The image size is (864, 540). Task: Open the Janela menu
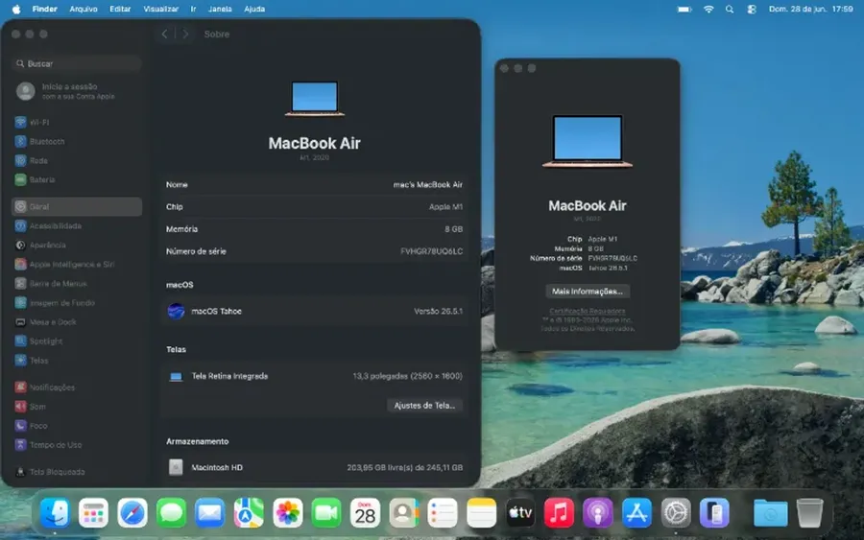[x=220, y=9]
